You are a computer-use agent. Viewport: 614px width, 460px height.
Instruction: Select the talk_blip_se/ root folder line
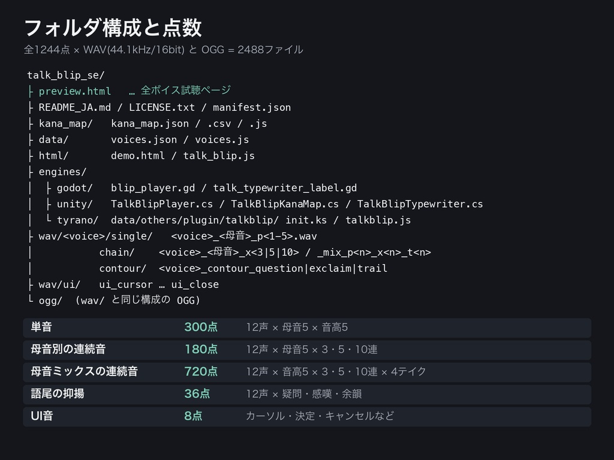[x=66, y=75]
